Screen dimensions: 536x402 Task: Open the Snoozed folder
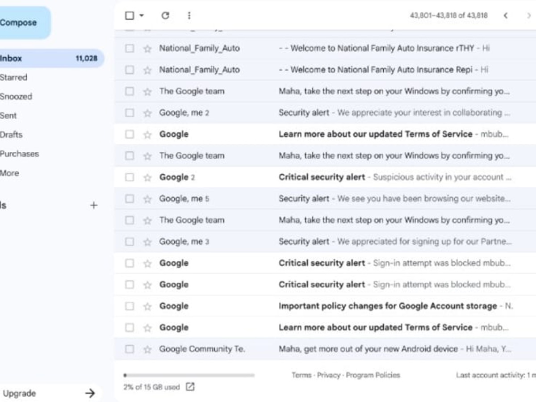[x=16, y=96]
